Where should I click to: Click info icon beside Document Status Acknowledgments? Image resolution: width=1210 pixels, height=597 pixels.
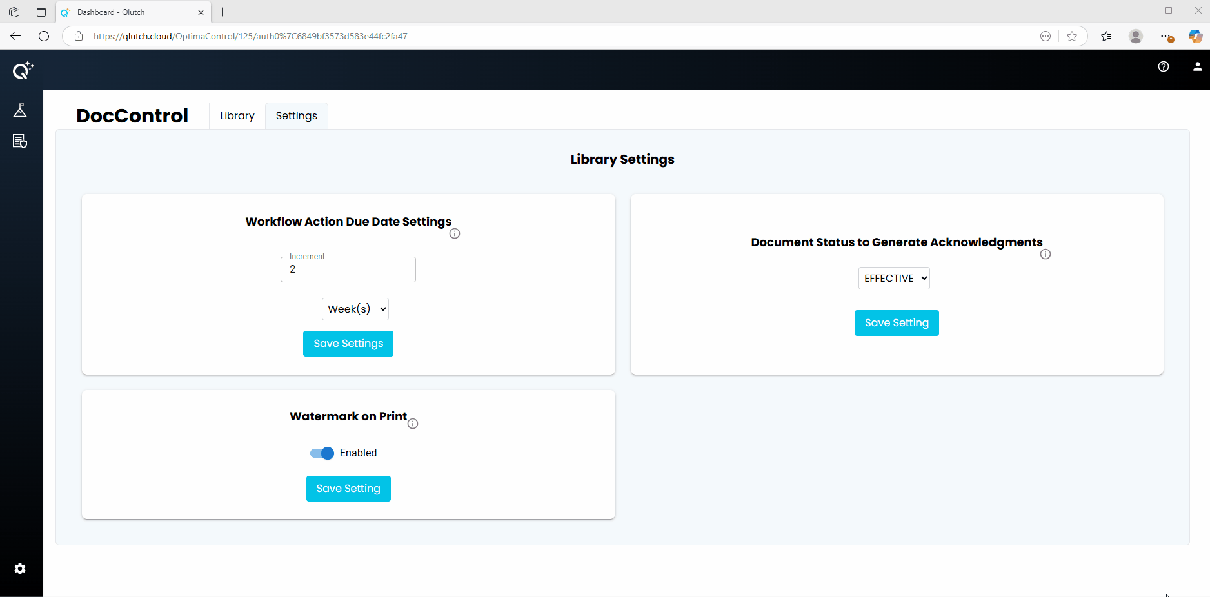pos(1046,254)
